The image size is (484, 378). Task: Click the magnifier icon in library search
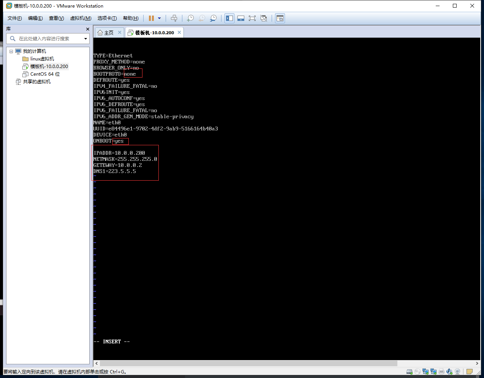13,38
